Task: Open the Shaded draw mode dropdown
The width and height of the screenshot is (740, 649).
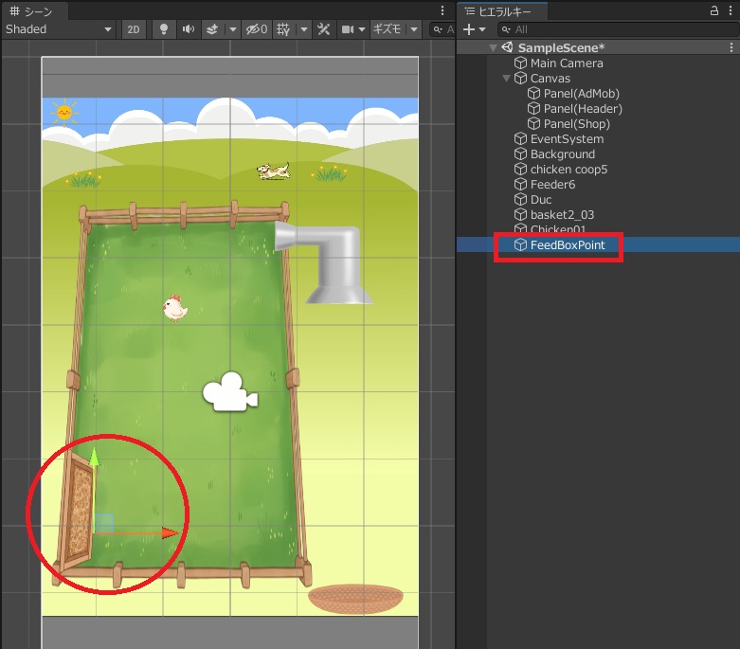Action: [59, 29]
